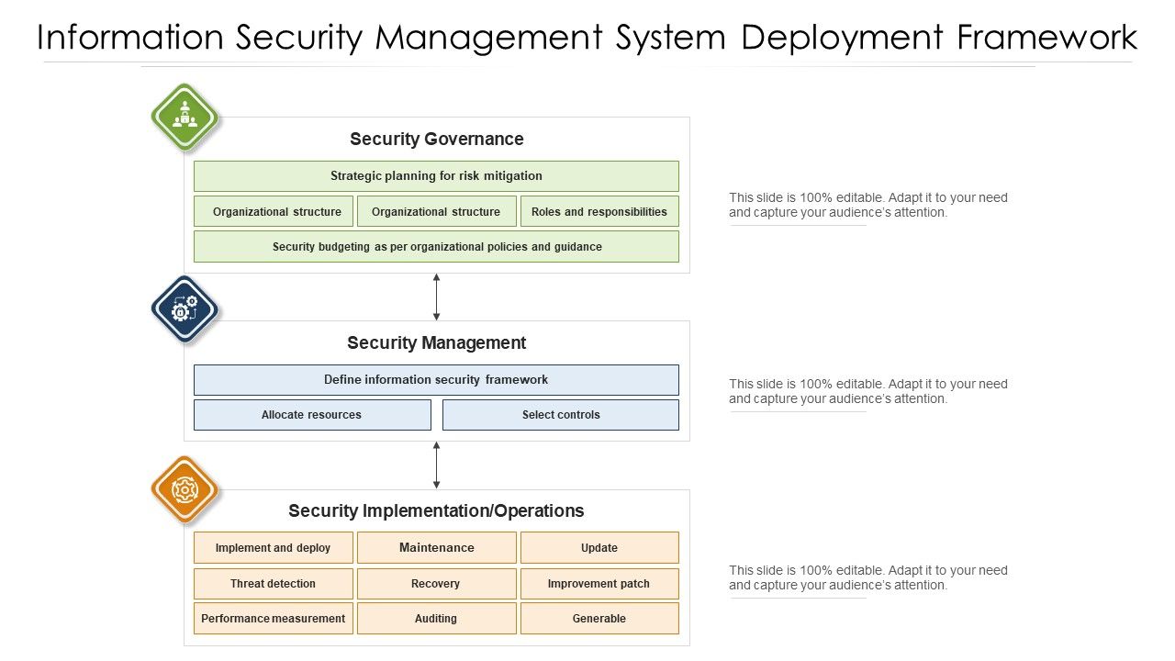Screen dimensions: 1175x661
Task: Click the slide title at the top
Action: click(x=587, y=38)
